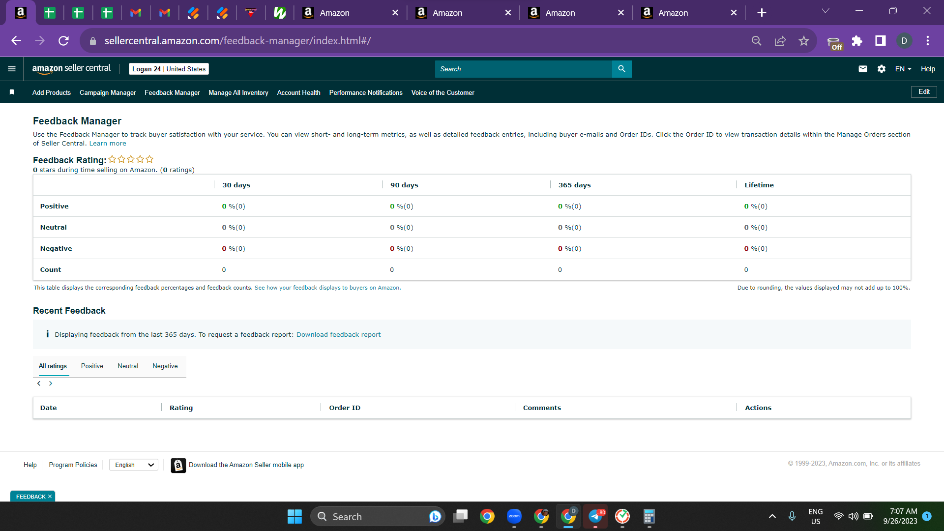The image size is (944, 531).
Task: Open the Windows Start menu
Action: [295, 516]
